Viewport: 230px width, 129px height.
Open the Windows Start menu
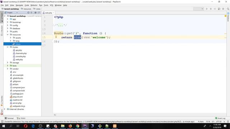click(3, 126)
